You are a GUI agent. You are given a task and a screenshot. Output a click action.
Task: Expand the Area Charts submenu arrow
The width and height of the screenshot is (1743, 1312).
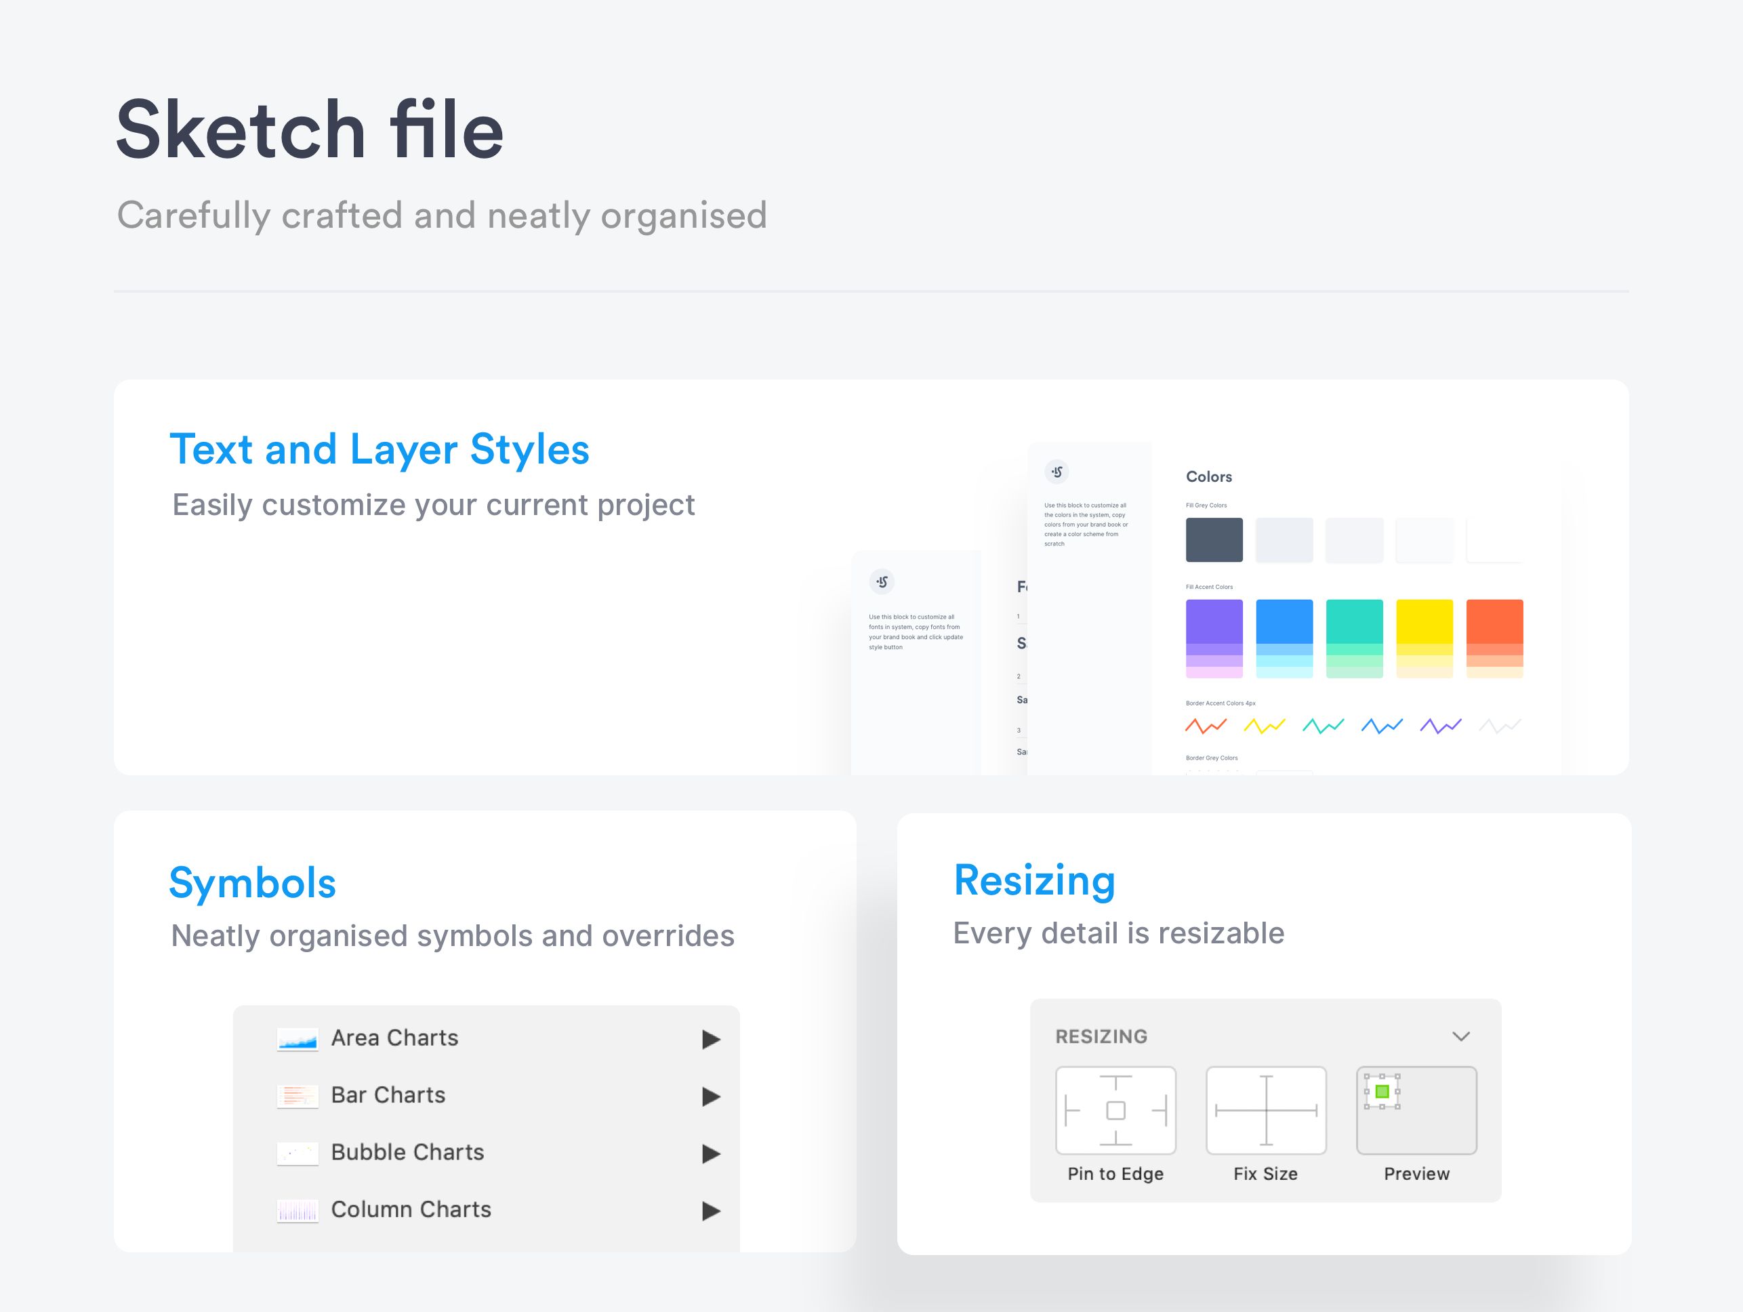tap(711, 1040)
